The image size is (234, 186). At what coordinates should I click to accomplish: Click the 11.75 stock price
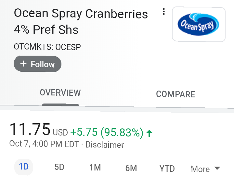30,129
